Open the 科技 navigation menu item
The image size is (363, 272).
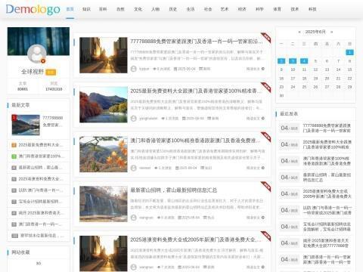point(312,9)
